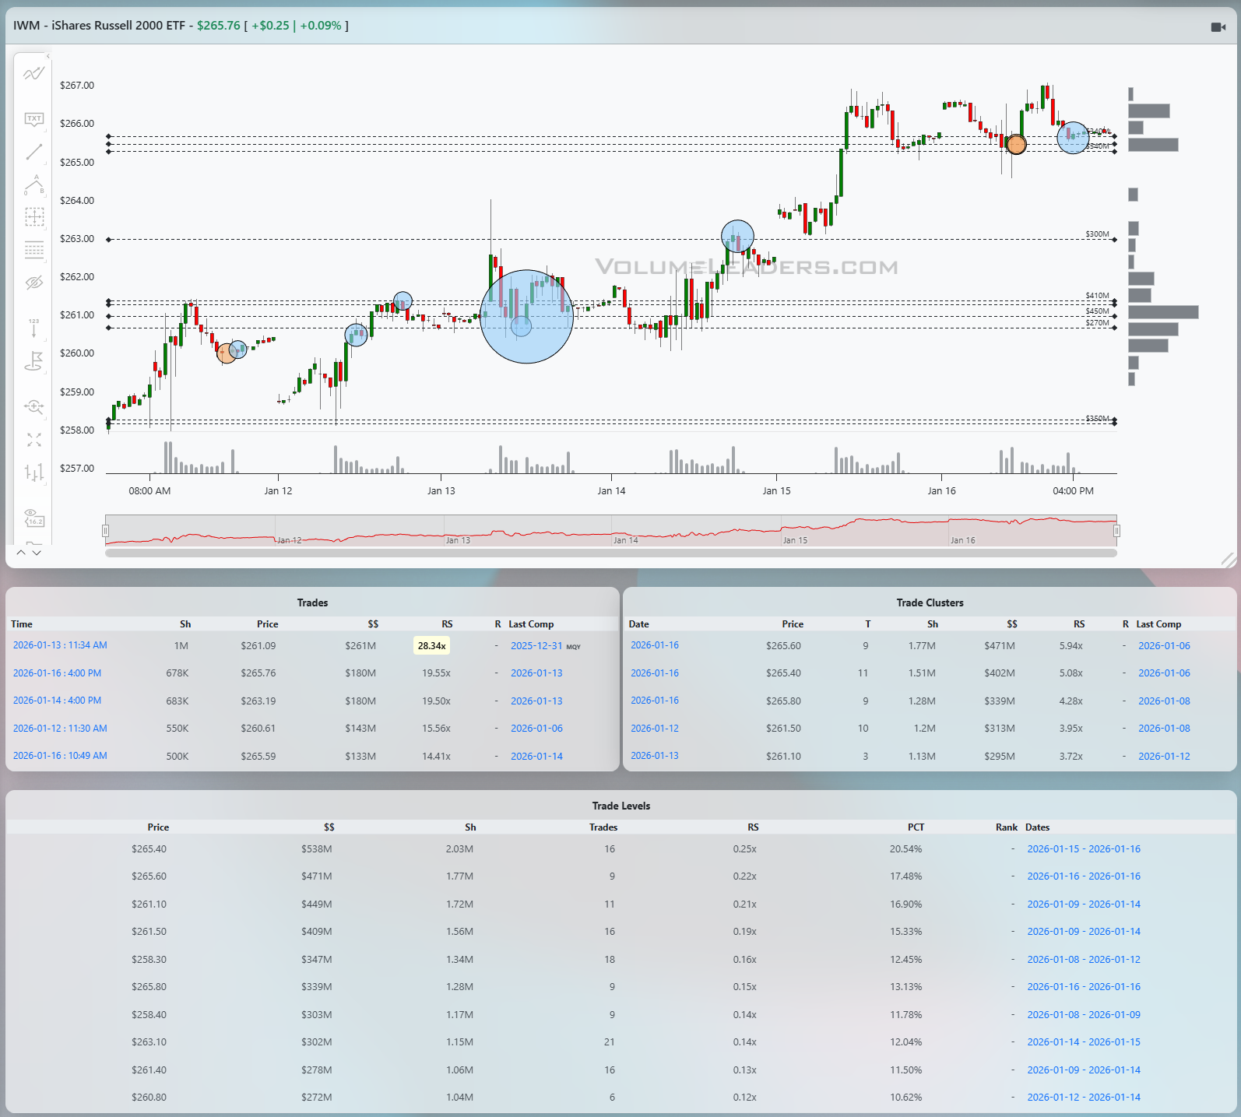1241x1117 pixels.
Task: Open level dates 2026-01-08 - 2026-01-09
Action: click(1084, 1015)
